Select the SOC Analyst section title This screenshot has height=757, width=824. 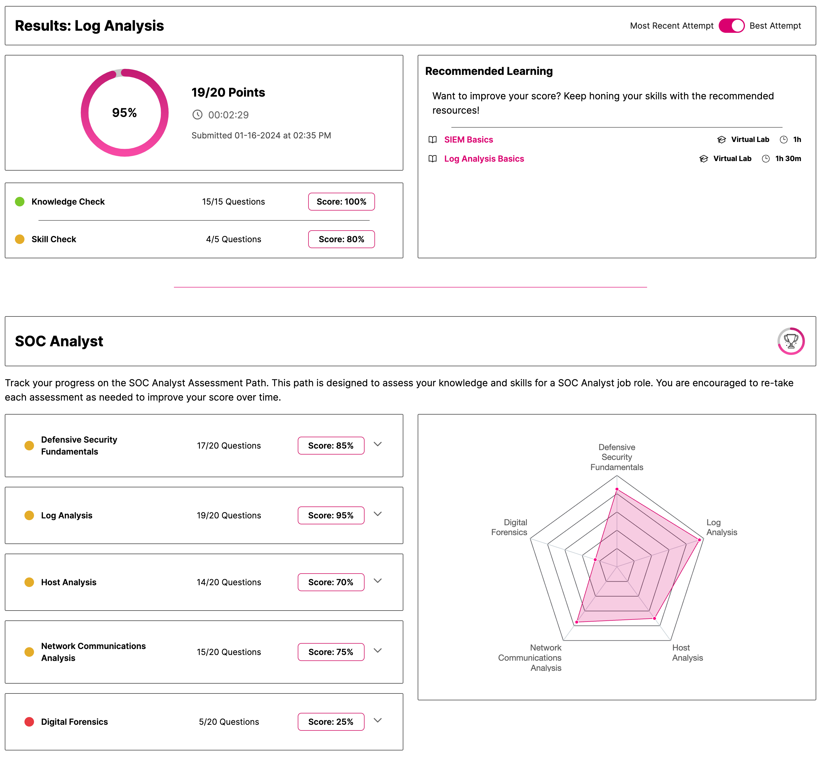[59, 341]
